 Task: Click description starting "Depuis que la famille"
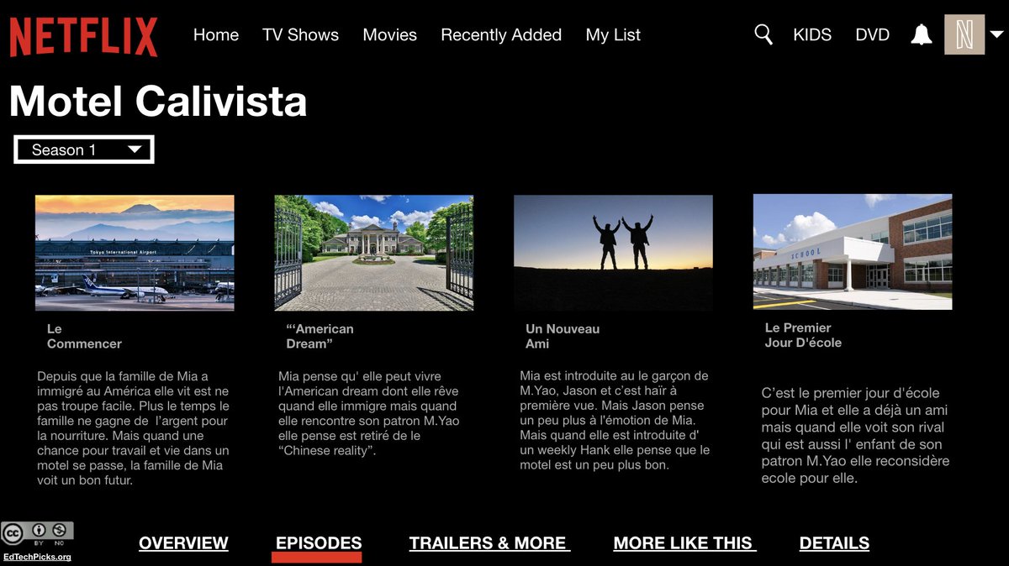(134, 428)
